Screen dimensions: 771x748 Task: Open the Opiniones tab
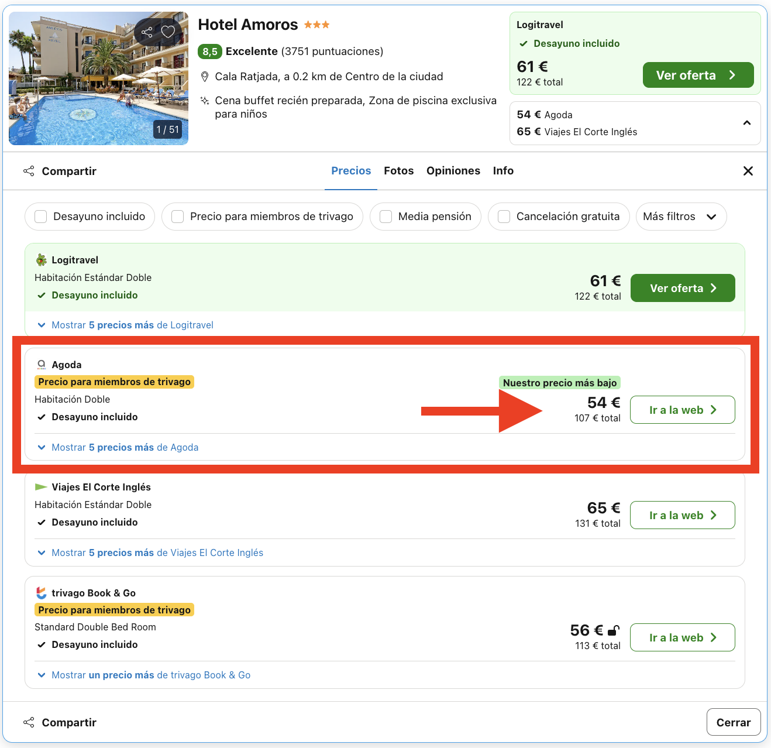453,170
